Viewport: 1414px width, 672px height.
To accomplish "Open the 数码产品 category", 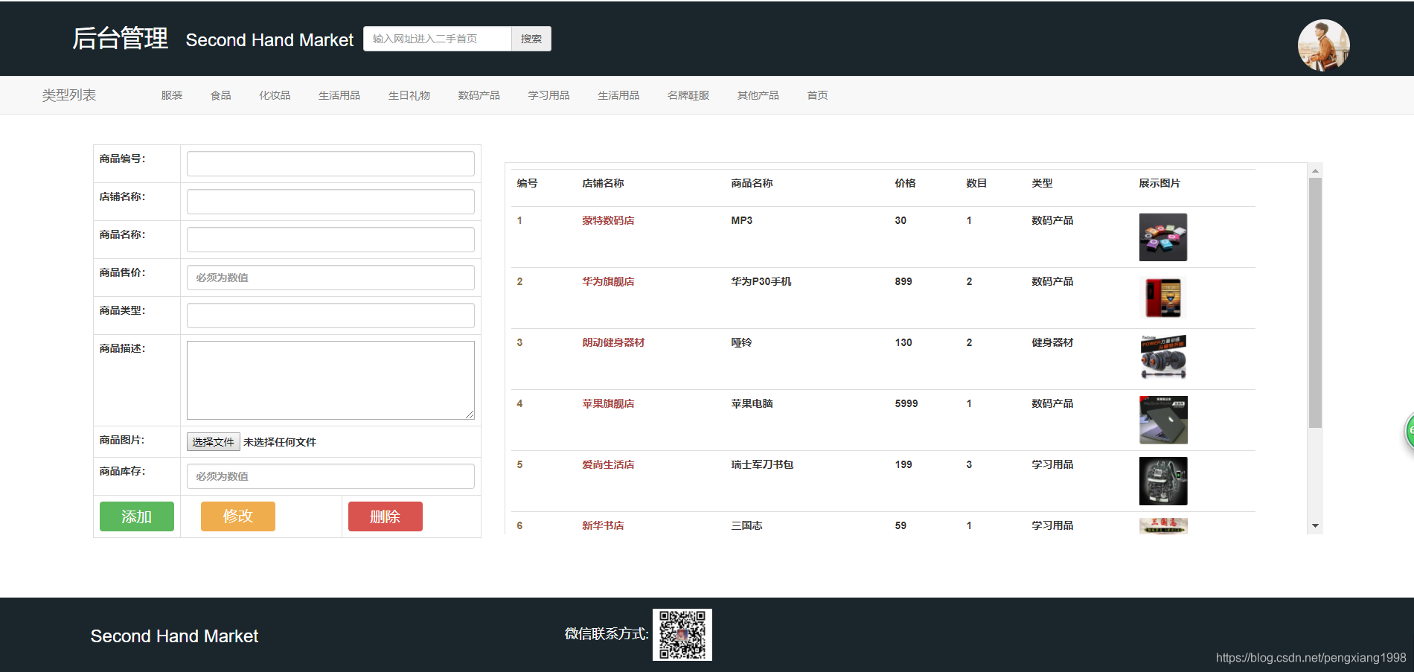I will click(x=479, y=95).
